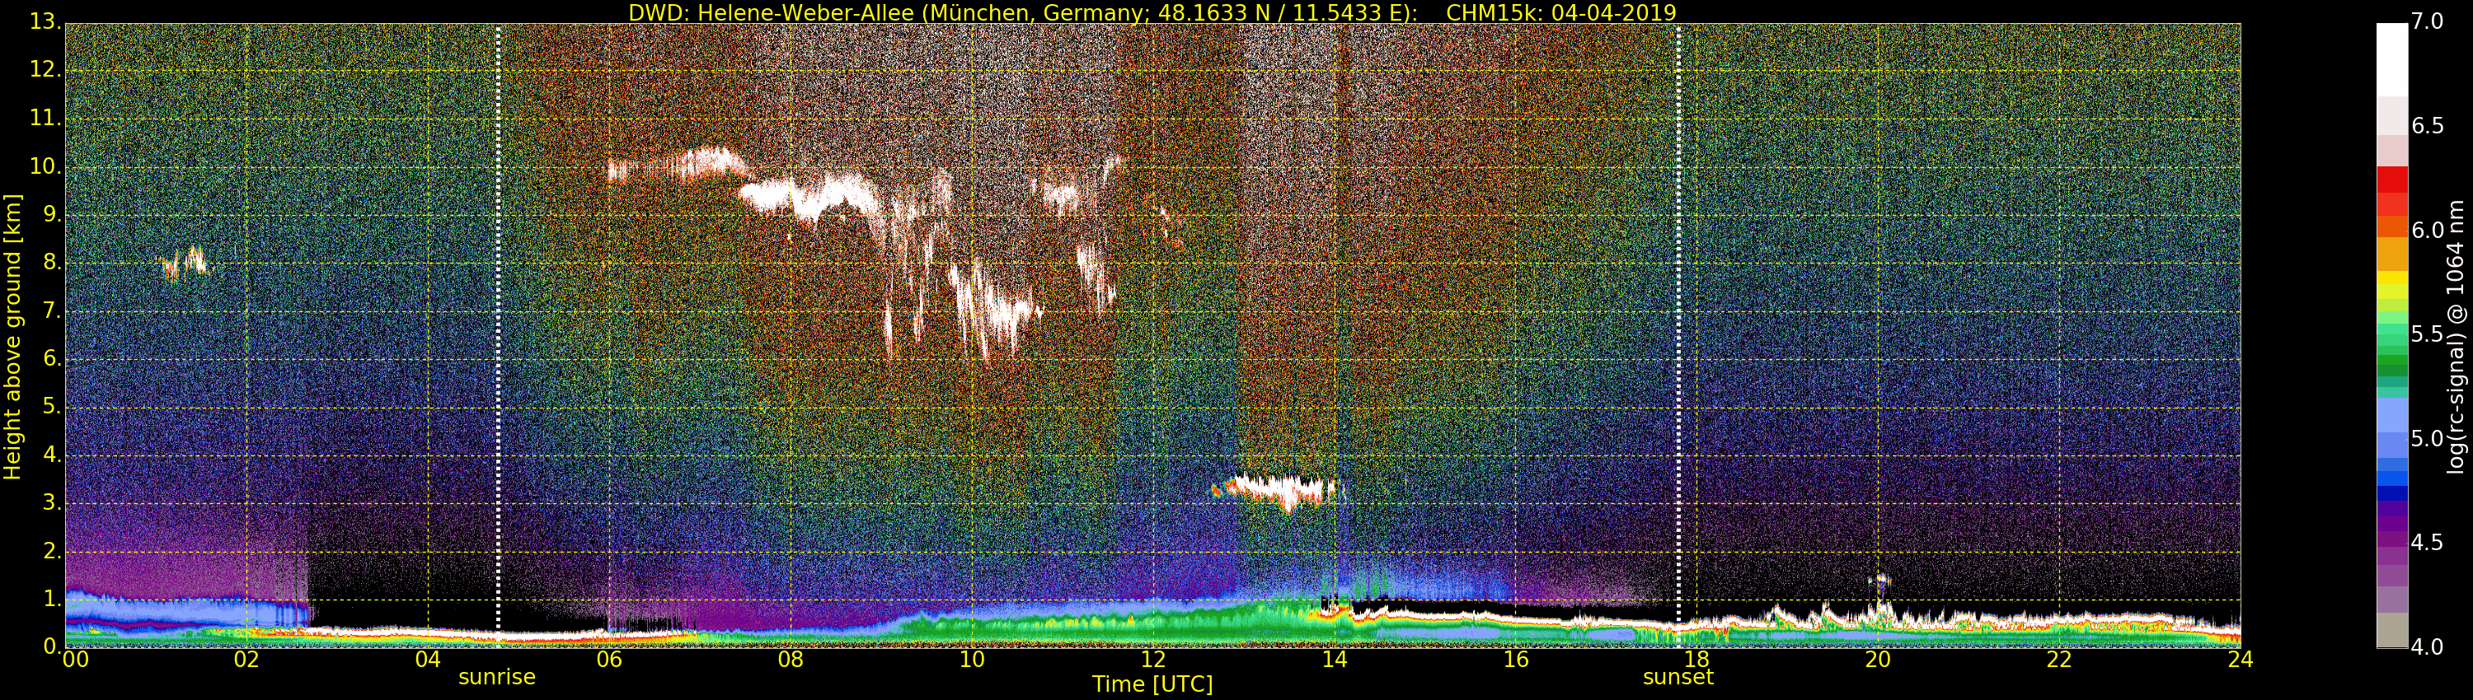Click the white cloud layer near 3 km height
The width and height of the screenshot is (2473, 700).
coord(1277,490)
